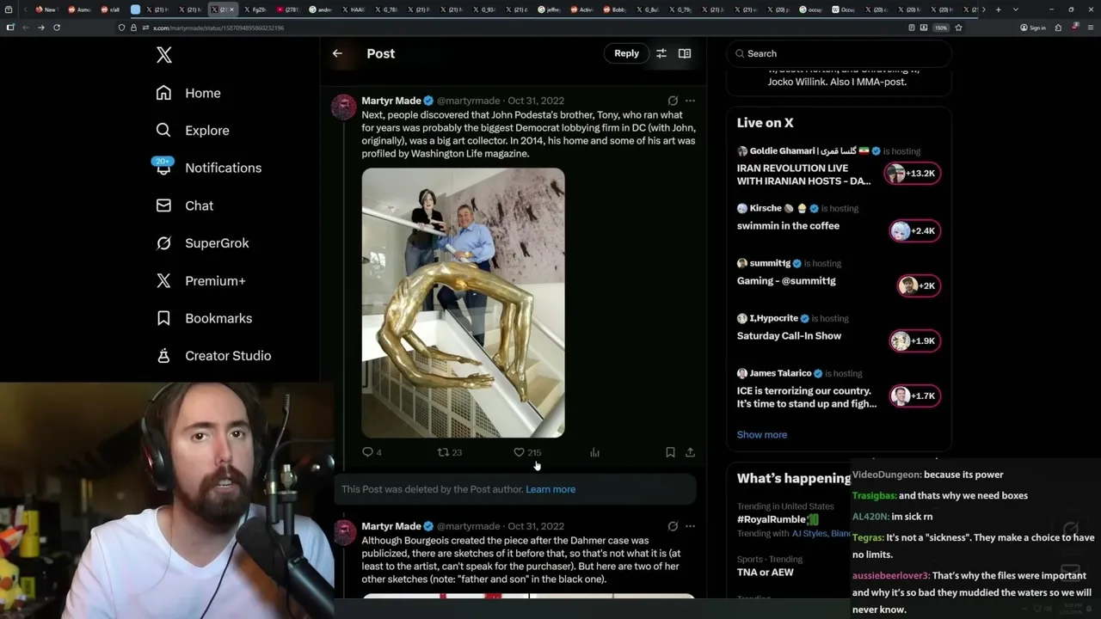This screenshot has width=1101, height=619.
Task: Click the +2.4K listeners badge
Action: click(915, 230)
